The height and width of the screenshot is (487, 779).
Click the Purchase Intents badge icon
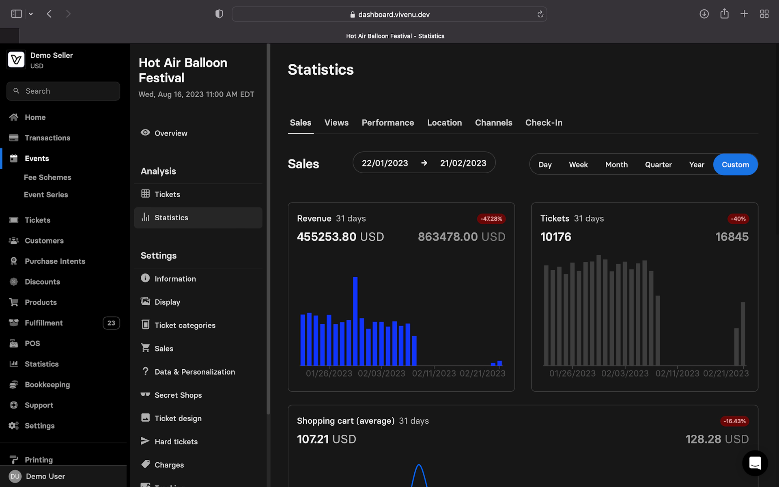(14, 261)
